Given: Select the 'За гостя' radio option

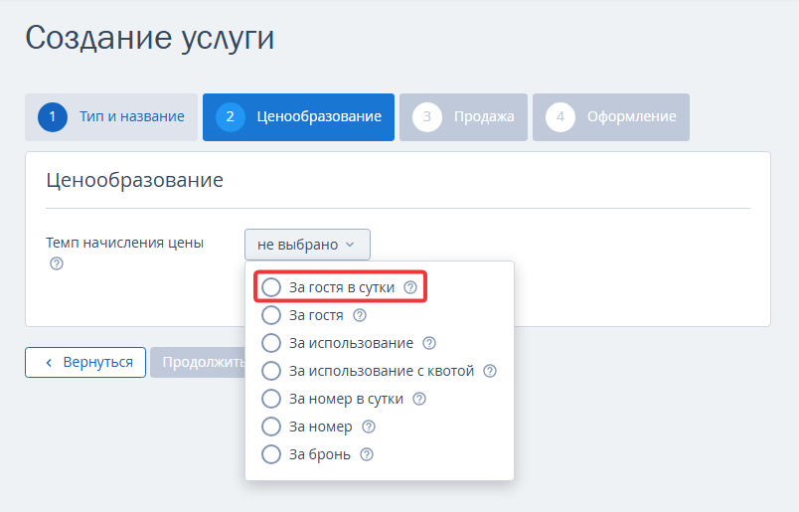Looking at the screenshot, I should [271, 316].
